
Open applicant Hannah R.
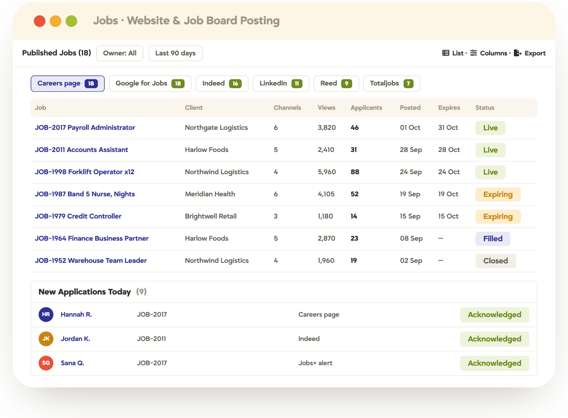pos(76,315)
